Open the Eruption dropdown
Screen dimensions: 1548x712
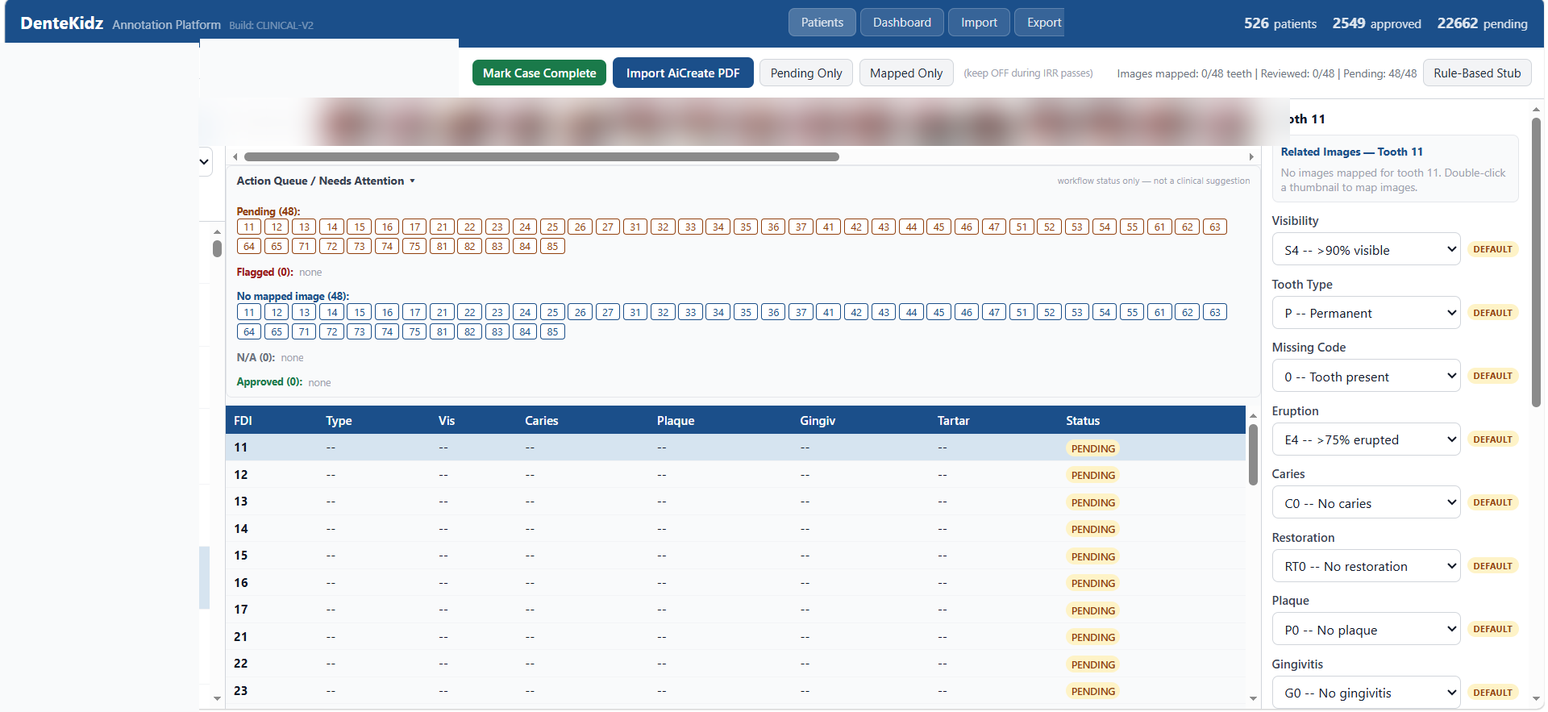(1366, 439)
